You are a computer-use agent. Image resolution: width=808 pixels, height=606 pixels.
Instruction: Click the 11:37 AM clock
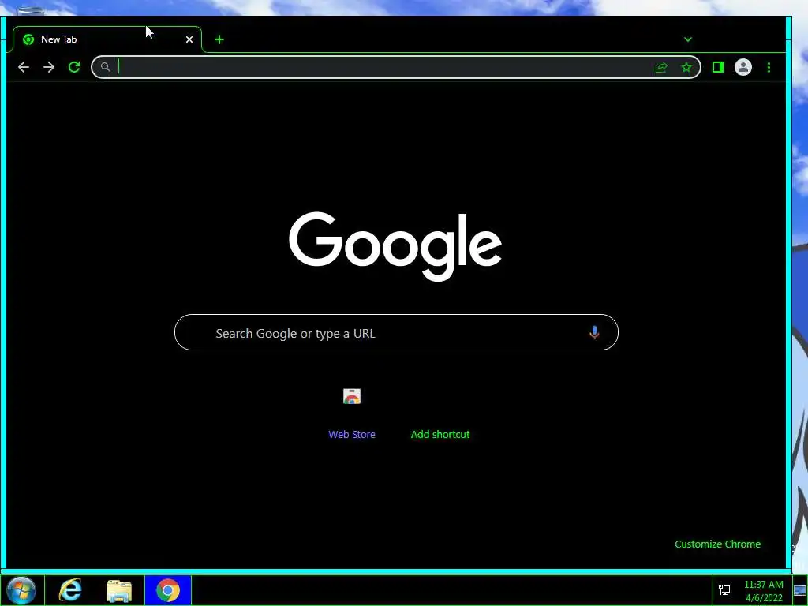pos(764,585)
